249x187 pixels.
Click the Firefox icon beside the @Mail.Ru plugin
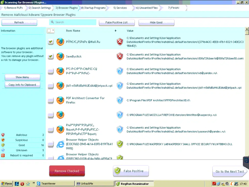[x=60, y=42]
